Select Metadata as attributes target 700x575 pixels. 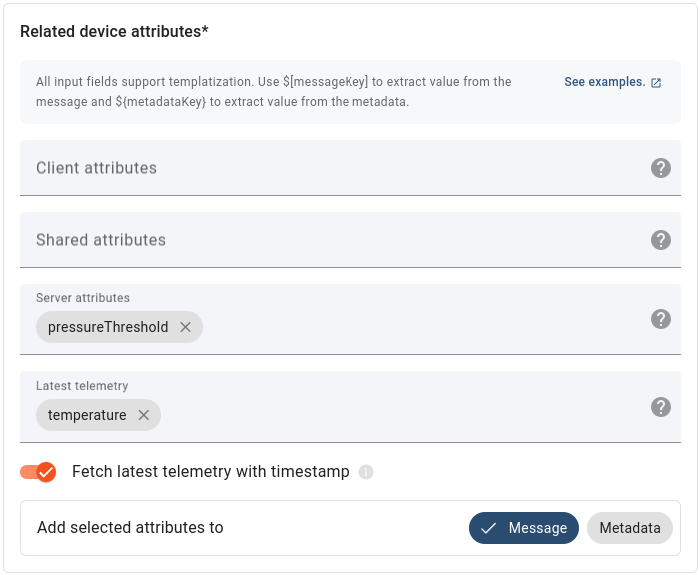click(630, 528)
